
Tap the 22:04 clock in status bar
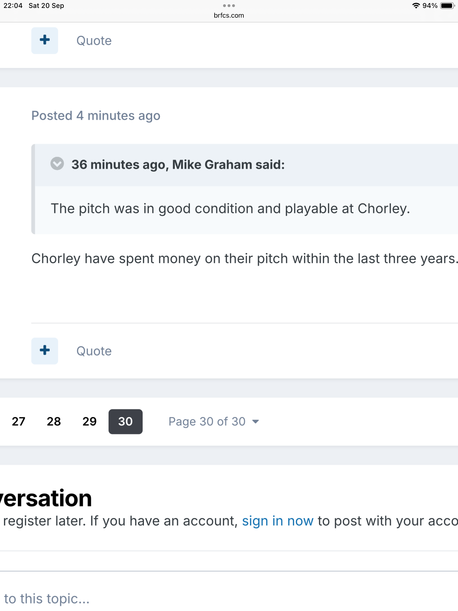point(13,6)
